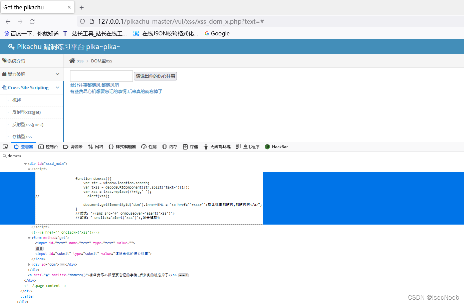Select the input id="submit" node
This screenshot has width=464, height=303.
tap(93, 254)
